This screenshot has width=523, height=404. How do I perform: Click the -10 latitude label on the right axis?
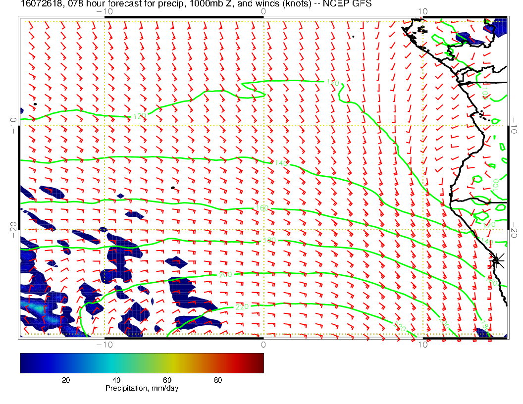[x=514, y=126]
